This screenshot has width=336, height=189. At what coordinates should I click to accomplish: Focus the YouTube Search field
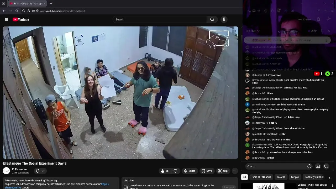(160, 19)
